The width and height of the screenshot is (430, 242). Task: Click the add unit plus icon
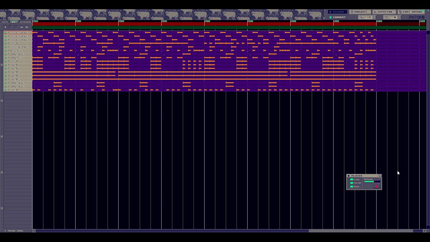click(5, 27)
